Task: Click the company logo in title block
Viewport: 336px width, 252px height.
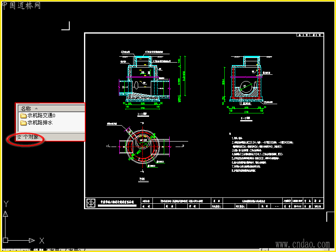Action: [x=90, y=203]
